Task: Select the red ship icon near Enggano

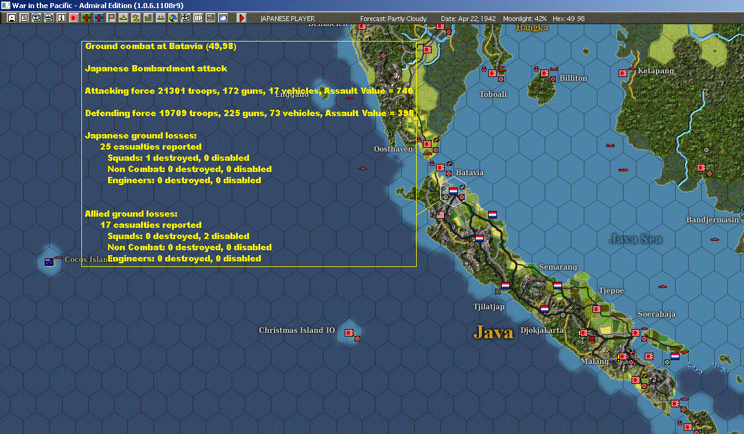Action: click(x=350, y=98)
